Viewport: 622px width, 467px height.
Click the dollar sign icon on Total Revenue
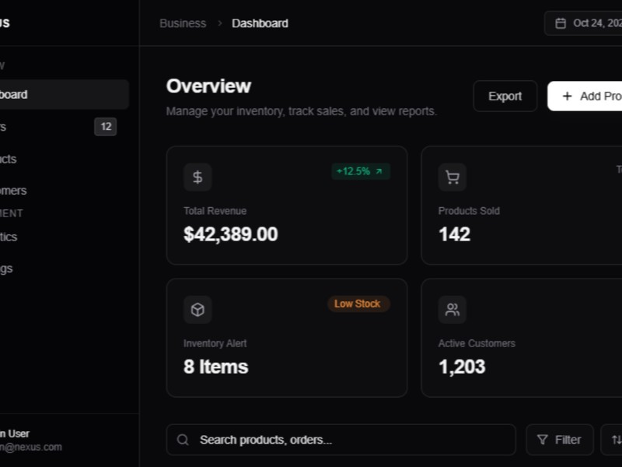(x=197, y=177)
